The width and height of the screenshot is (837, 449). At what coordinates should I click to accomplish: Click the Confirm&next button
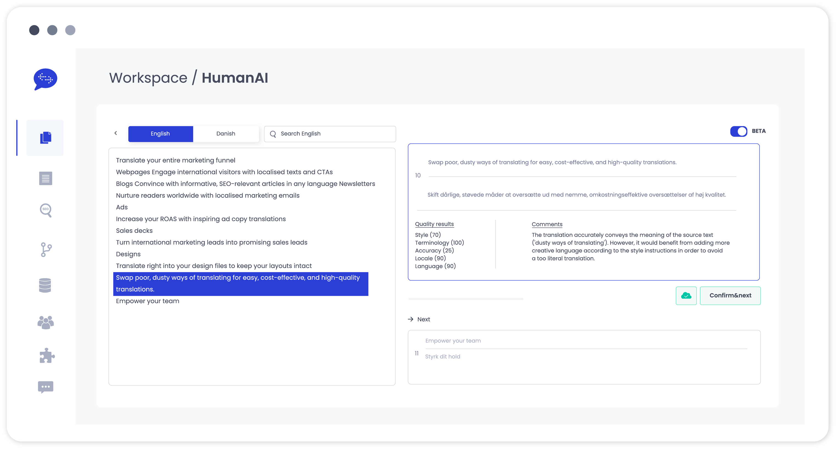click(x=730, y=295)
